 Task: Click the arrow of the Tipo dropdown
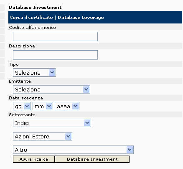(x=52, y=73)
